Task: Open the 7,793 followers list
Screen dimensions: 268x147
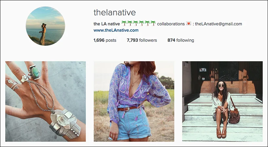Action: click(x=142, y=40)
